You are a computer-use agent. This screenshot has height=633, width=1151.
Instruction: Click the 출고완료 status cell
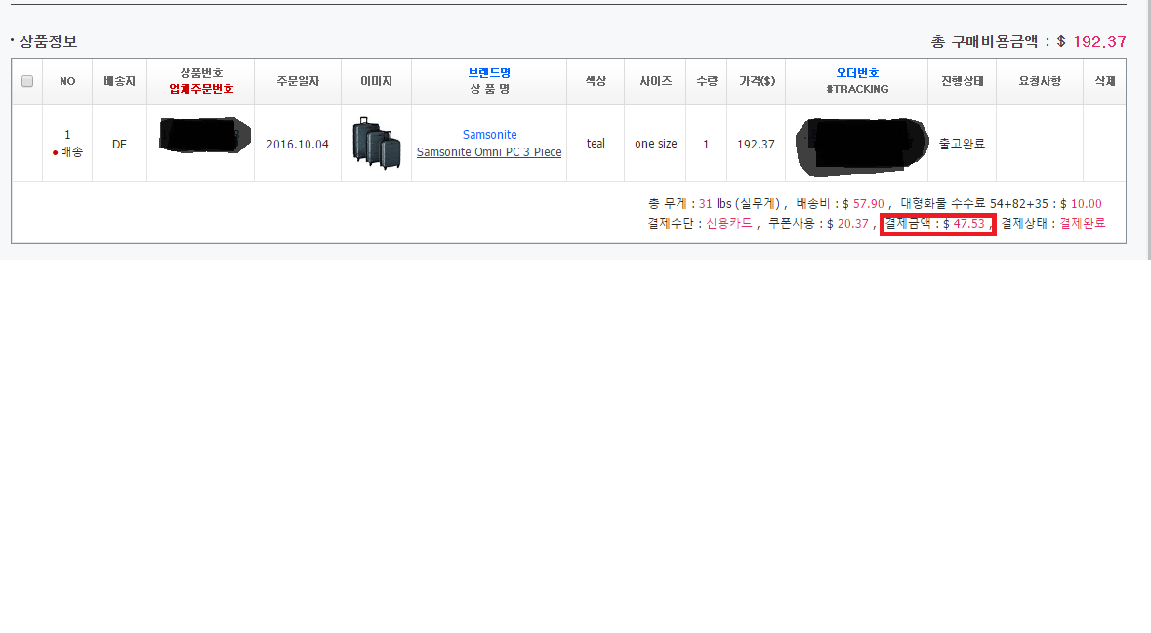pos(962,144)
